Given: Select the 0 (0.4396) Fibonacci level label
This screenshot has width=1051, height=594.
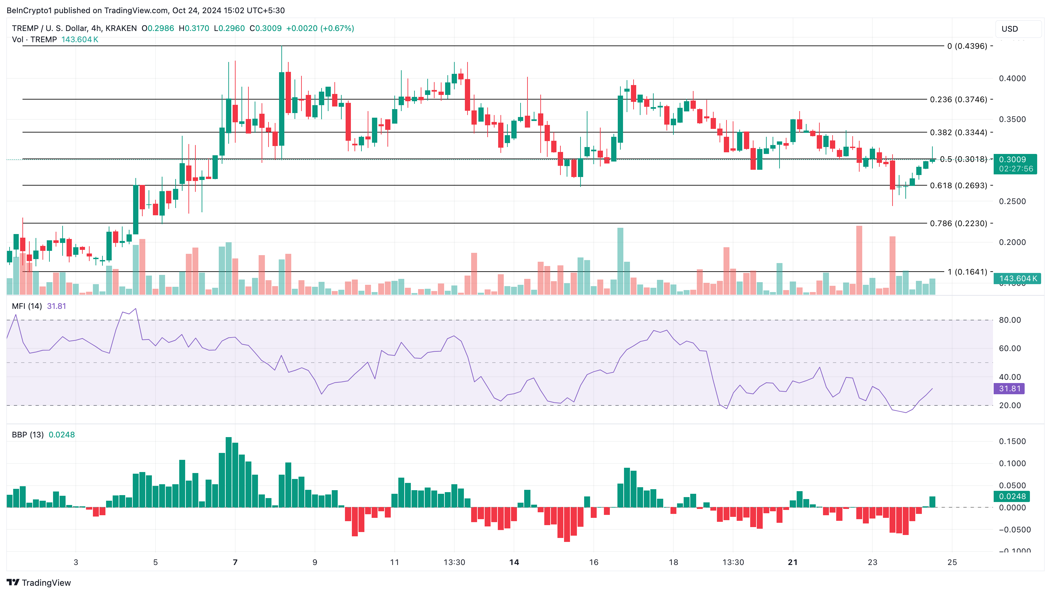Looking at the screenshot, I should point(967,46).
